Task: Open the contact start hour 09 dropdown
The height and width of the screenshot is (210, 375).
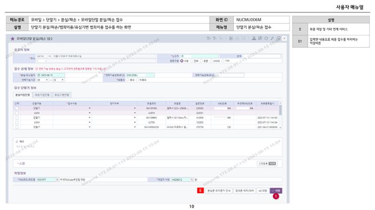Action: tap(43, 80)
